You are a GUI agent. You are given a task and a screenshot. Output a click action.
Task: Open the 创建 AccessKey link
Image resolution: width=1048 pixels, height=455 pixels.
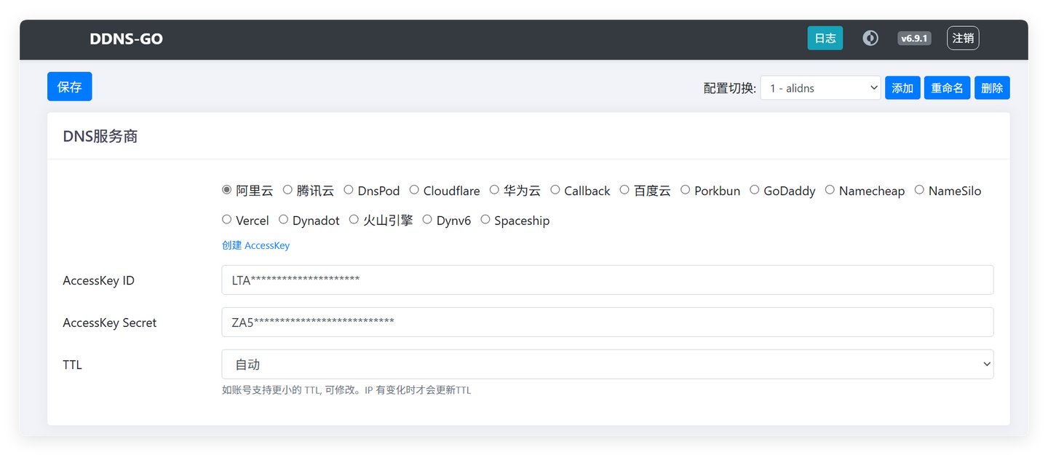(x=255, y=245)
